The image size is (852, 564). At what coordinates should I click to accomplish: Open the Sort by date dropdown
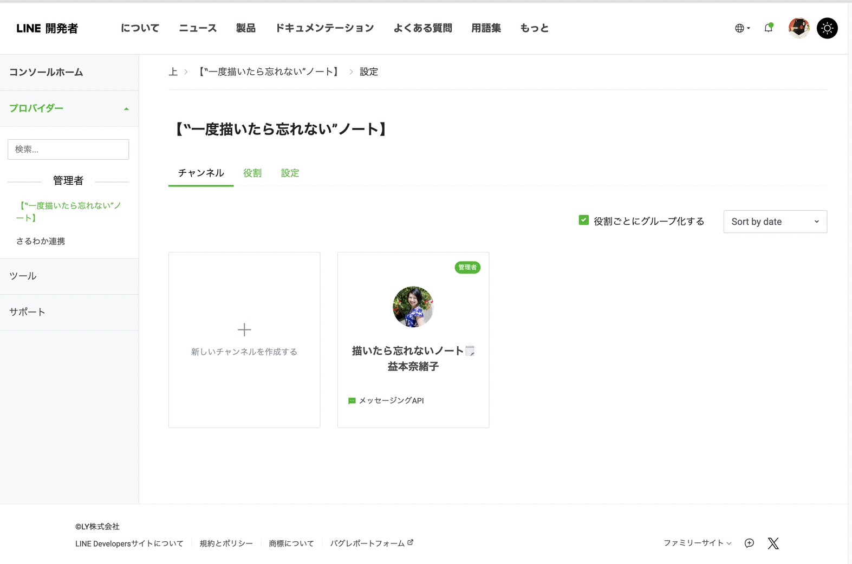pos(775,222)
